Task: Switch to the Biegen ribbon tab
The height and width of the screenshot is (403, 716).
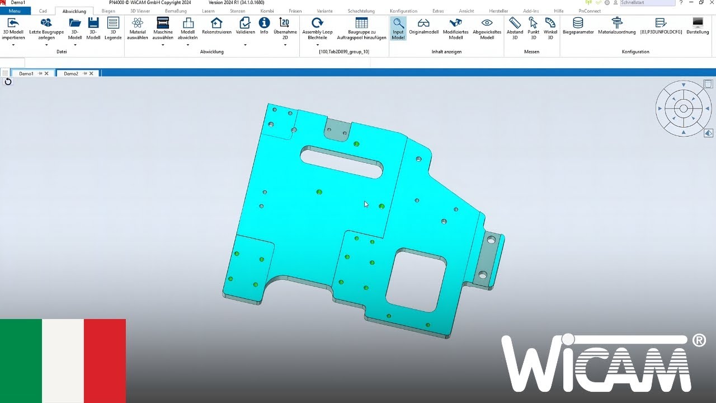Action: (x=109, y=11)
